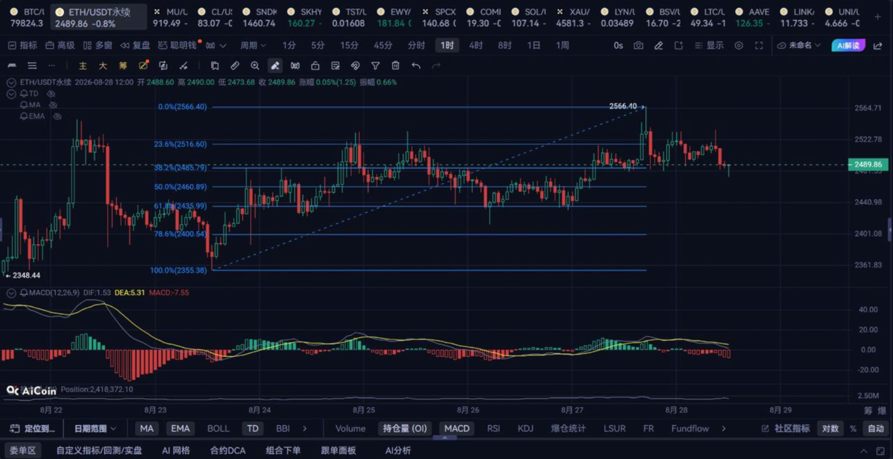The width and height of the screenshot is (893, 459).
Task: Click the candlestick chart style icon
Action: pos(210,45)
